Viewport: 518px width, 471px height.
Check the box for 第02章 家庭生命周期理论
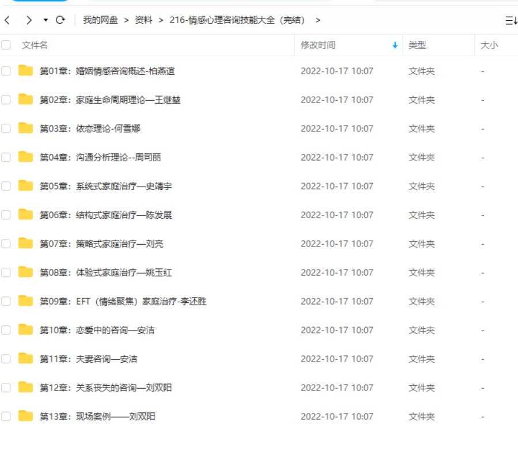(6, 100)
